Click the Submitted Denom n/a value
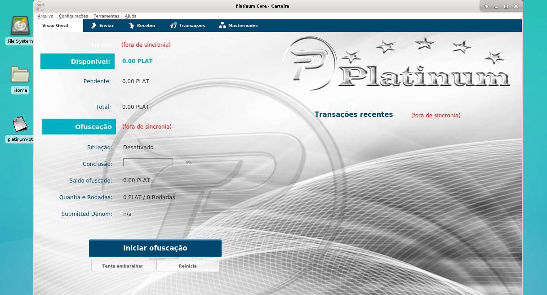This screenshot has height=295, width=547. click(x=127, y=214)
